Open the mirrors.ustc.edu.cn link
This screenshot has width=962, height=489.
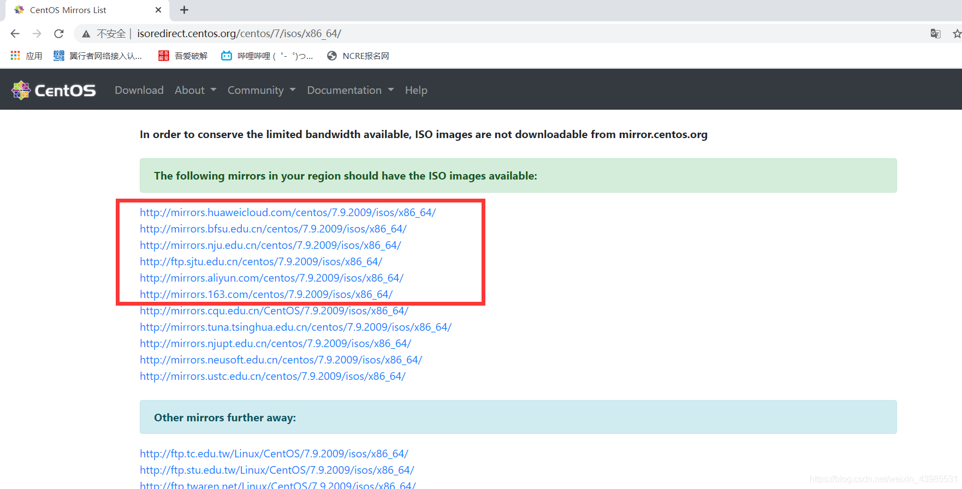tap(272, 376)
